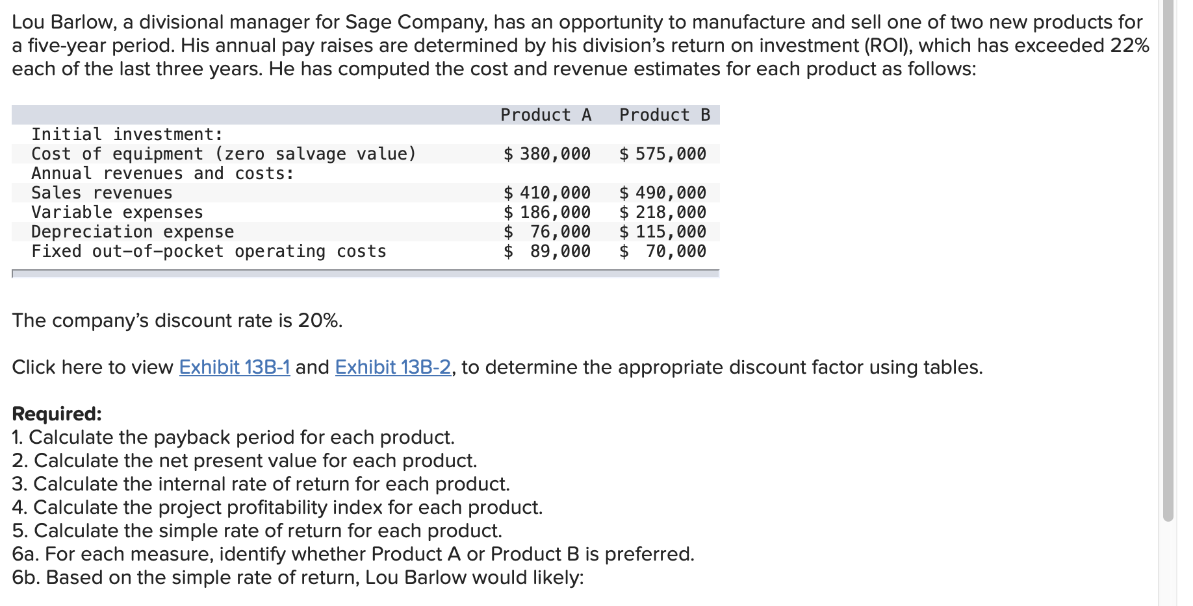Select Product A's $89,000 fixed cost value
1193x606 pixels.
(x=547, y=251)
